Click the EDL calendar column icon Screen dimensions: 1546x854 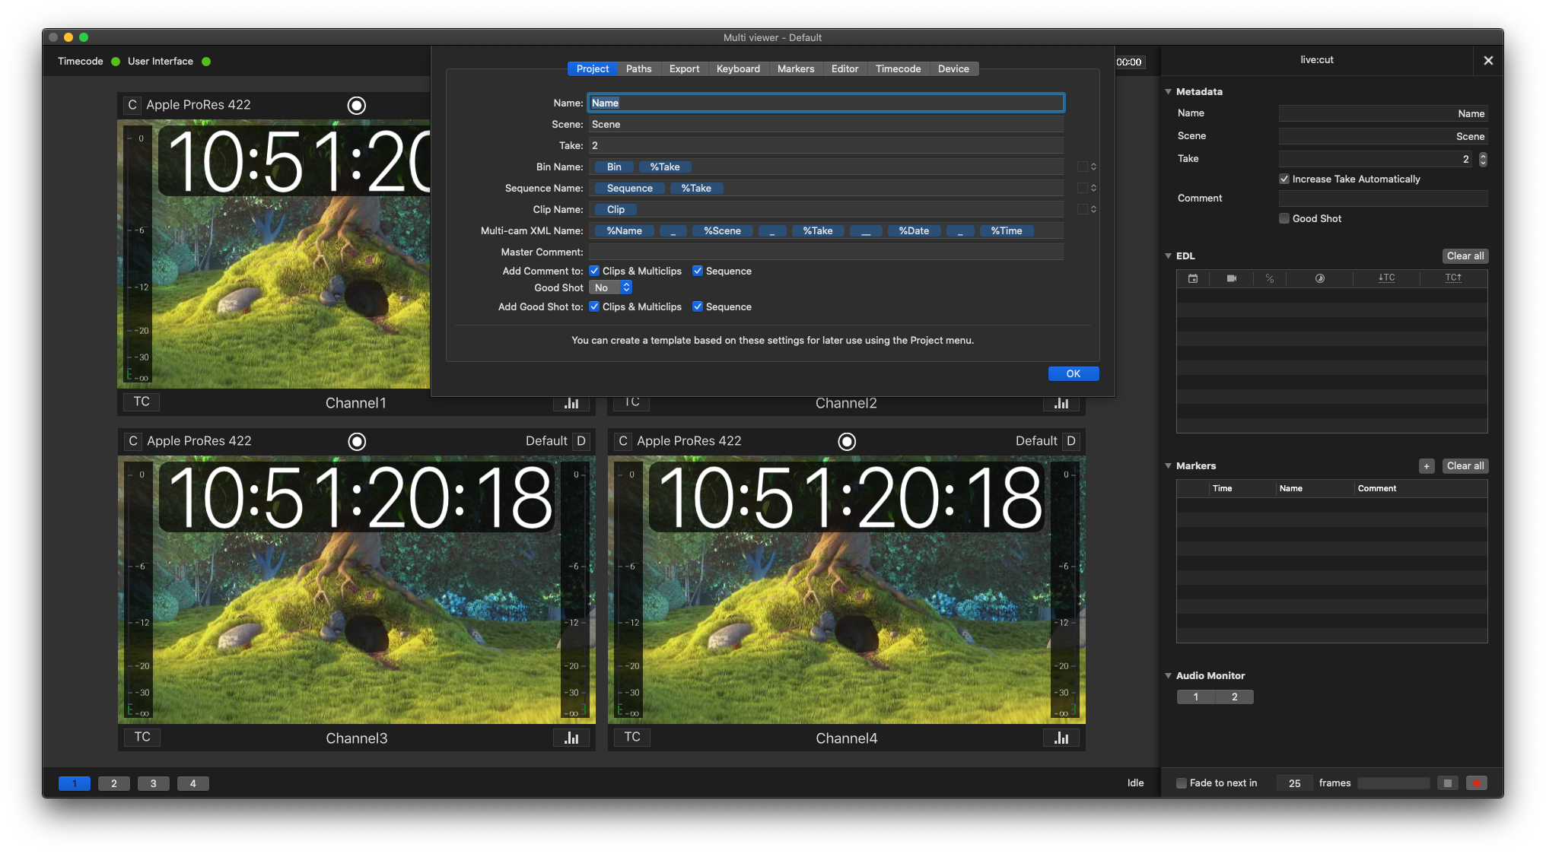(x=1193, y=278)
